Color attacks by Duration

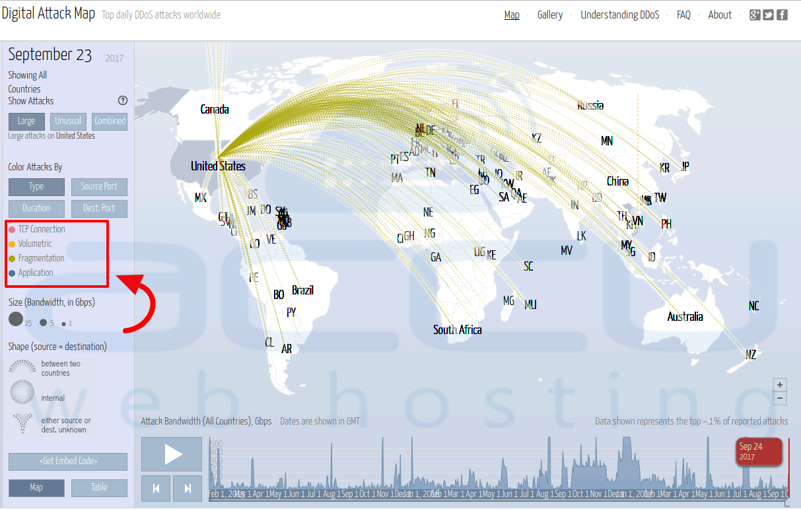36,209
